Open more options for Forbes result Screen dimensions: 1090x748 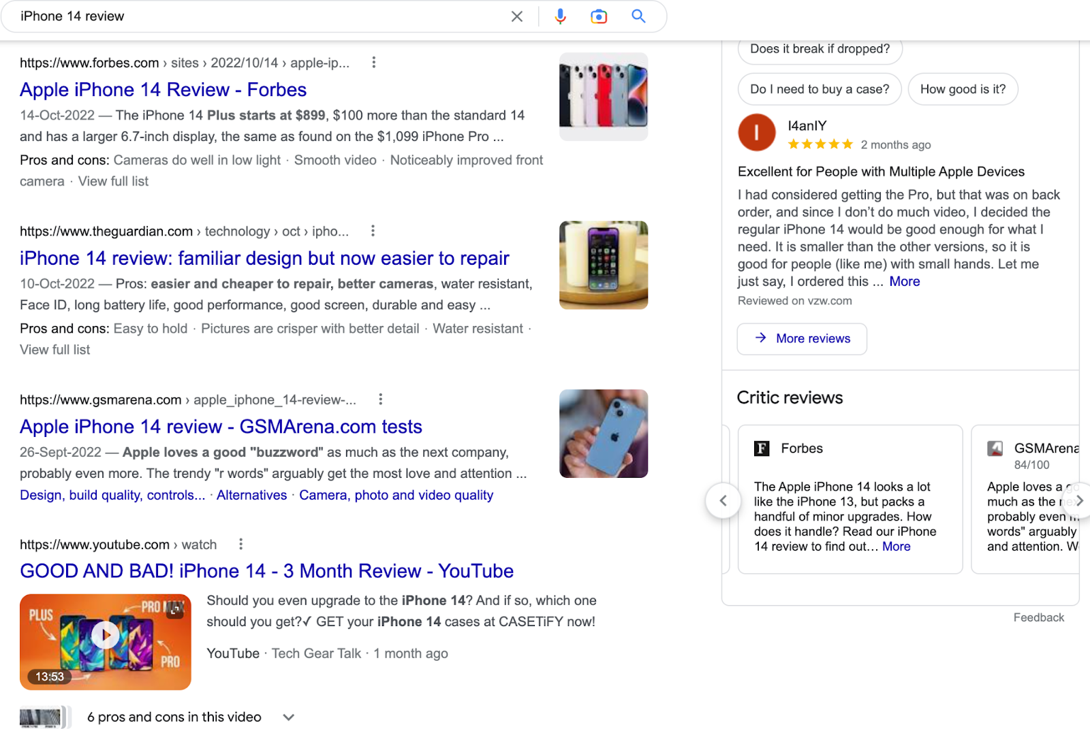click(x=373, y=63)
